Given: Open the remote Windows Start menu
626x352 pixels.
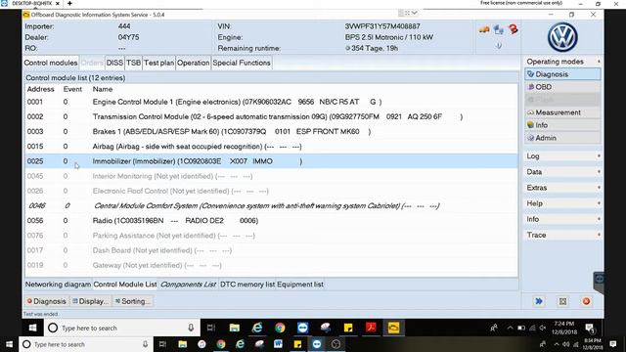Looking at the screenshot, I should tap(32, 328).
